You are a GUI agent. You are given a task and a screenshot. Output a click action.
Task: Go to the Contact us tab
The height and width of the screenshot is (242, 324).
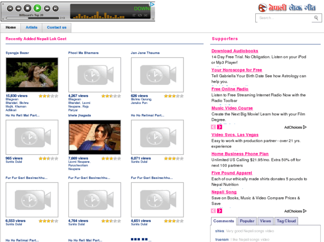coord(57,28)
